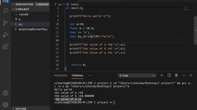The width and height of the screenshot is (197, 110).
Task: Click line number 10 in the gutter
Action: click(57, 24)
